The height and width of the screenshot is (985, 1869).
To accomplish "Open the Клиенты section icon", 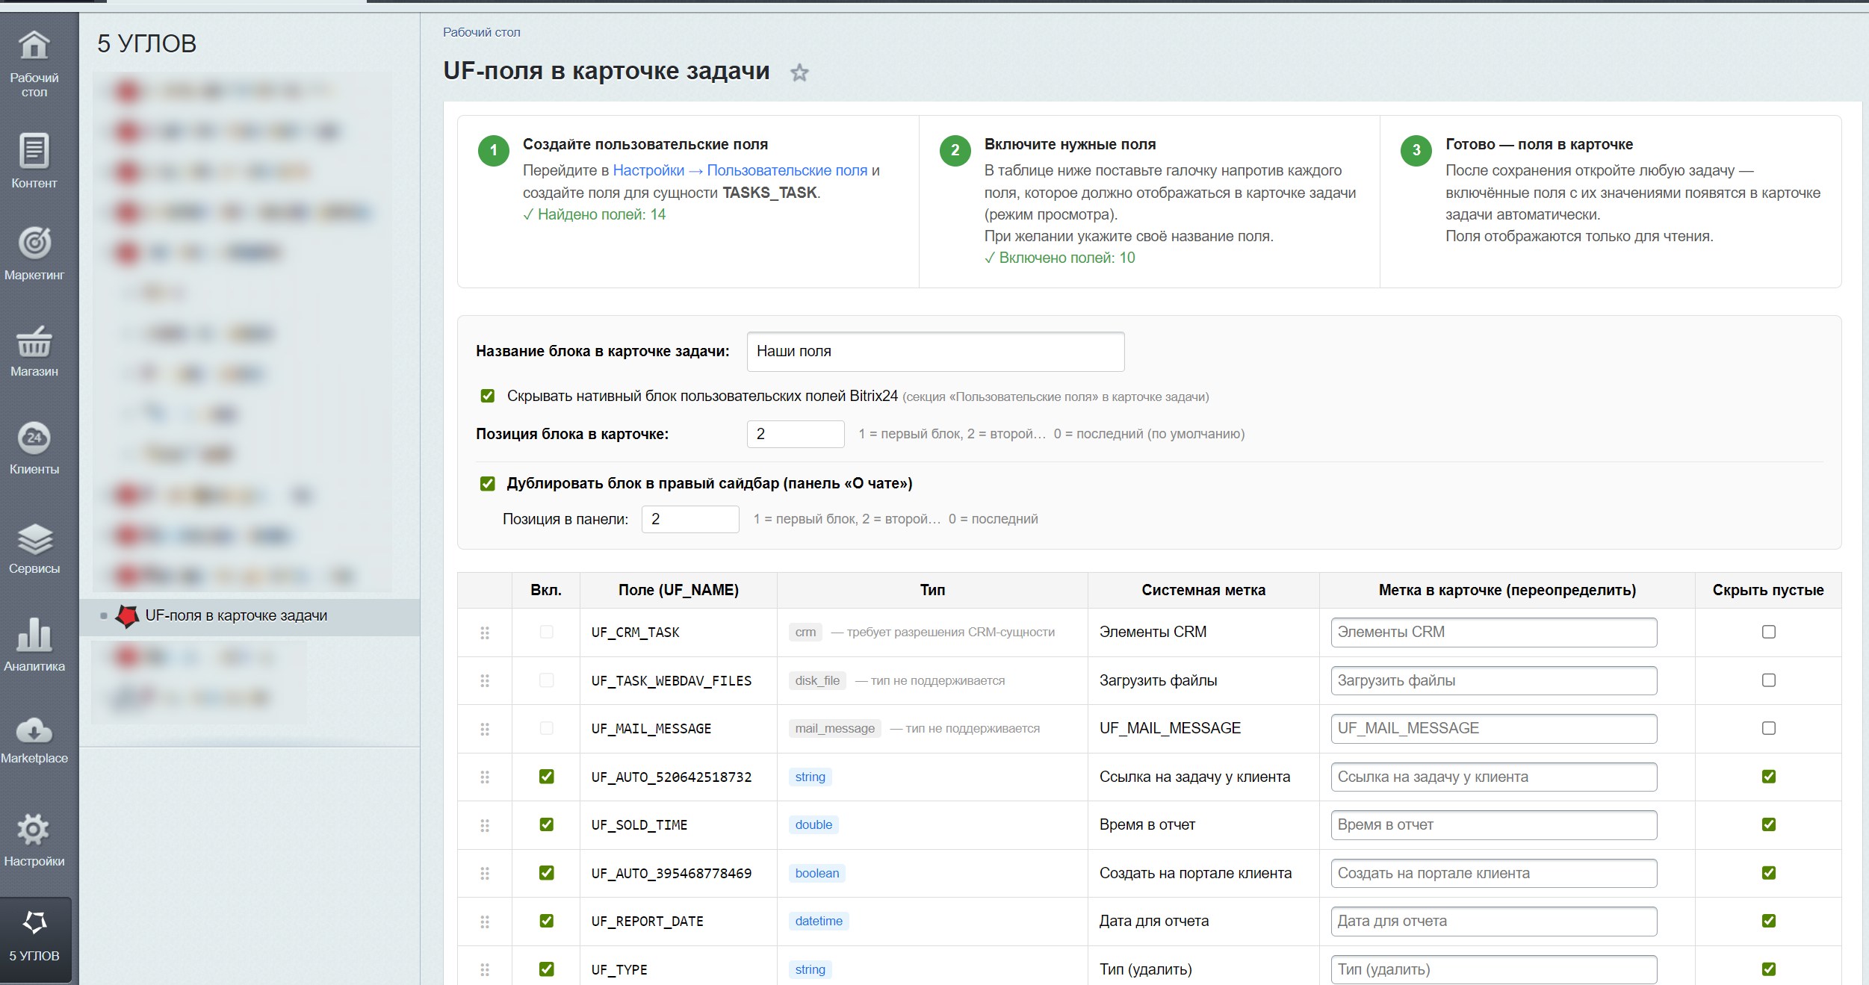I will click(34, 438).
